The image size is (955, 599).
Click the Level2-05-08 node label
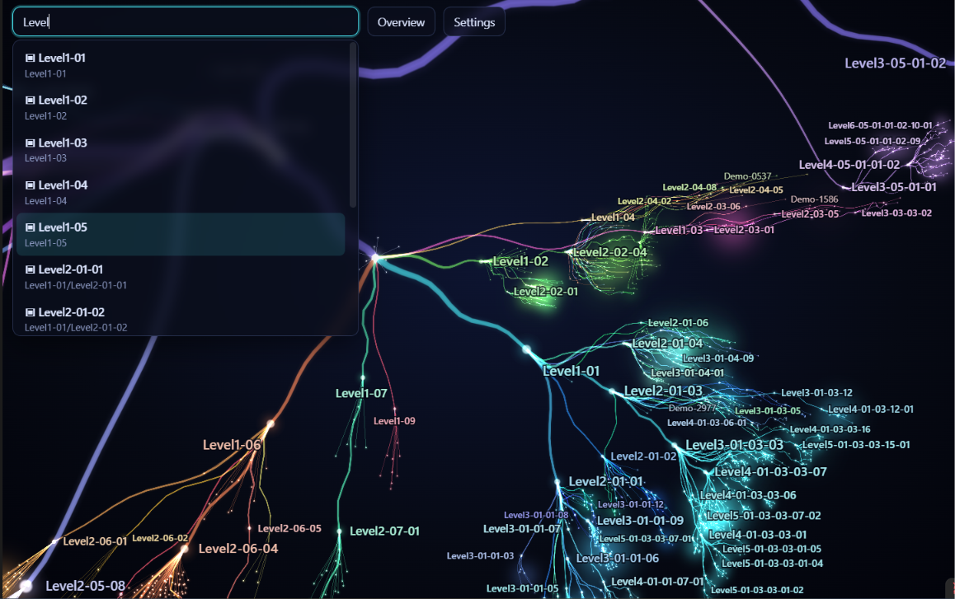(x=85, y=586)
